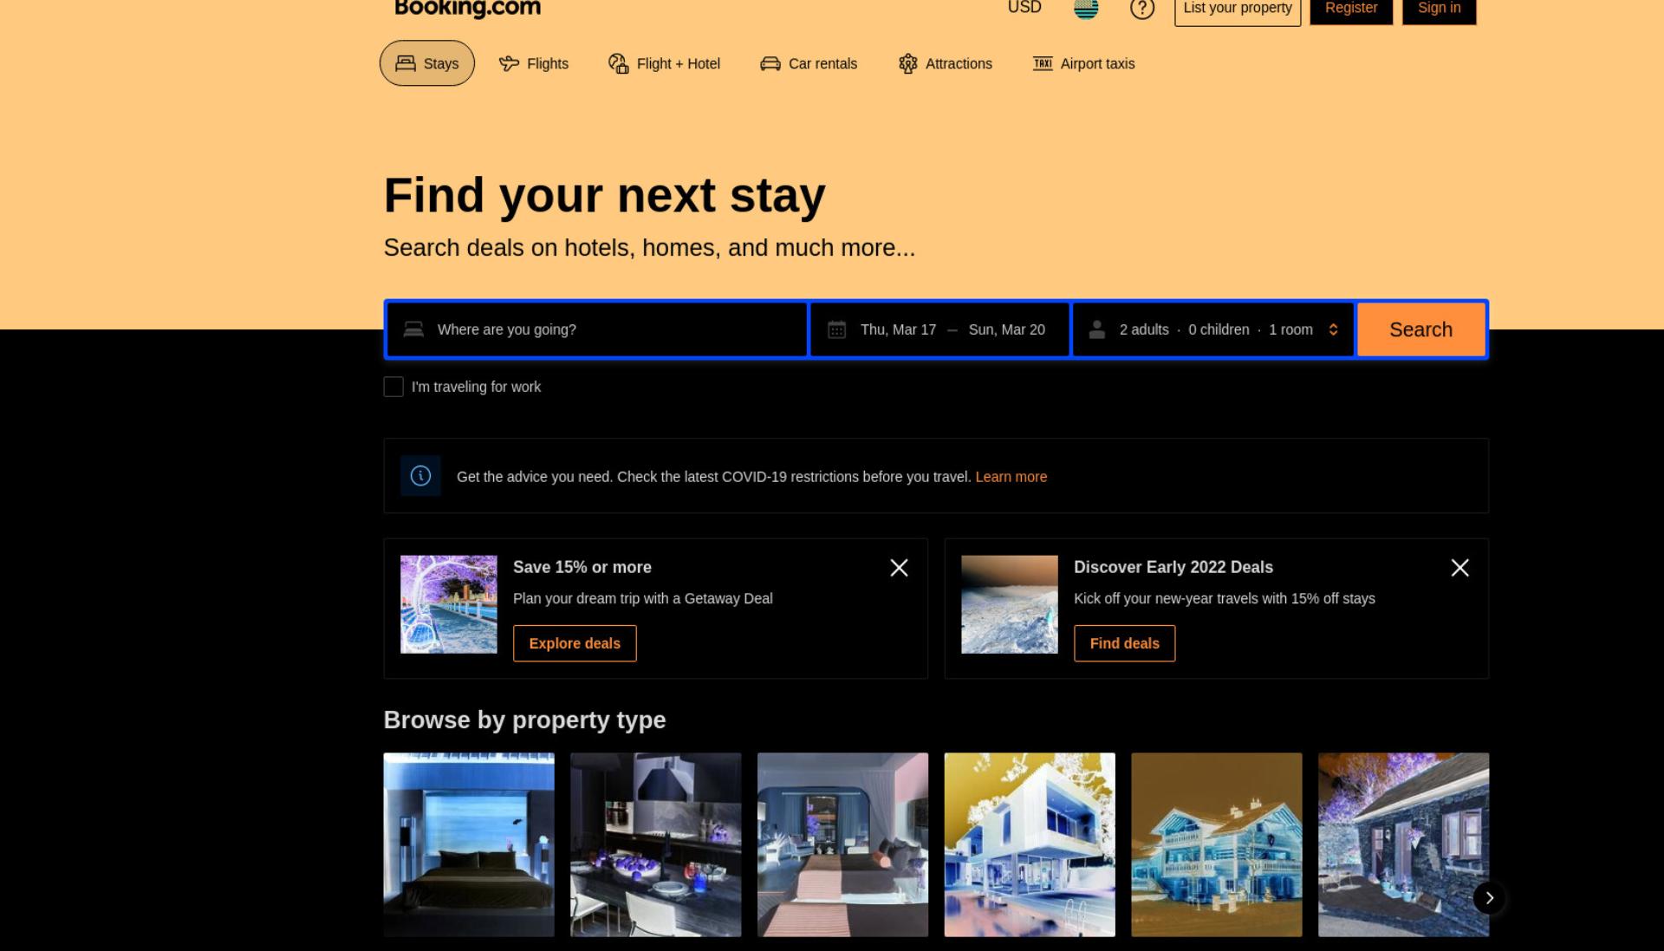Click Explore deals button

[x=575, y=643]
